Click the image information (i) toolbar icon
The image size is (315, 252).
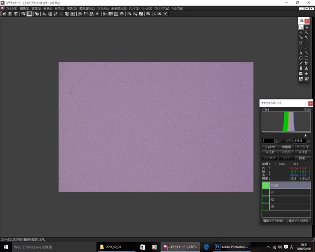(36, 14)
